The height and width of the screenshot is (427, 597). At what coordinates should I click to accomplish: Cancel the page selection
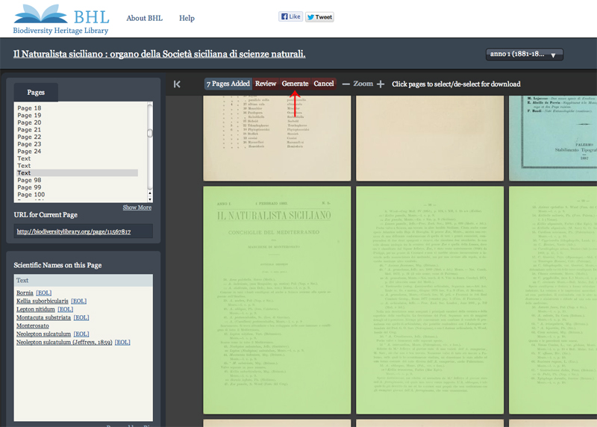coord(324,84)
